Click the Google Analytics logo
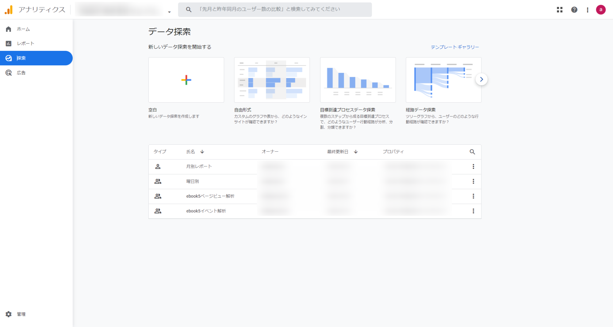This screenshot has width=613, height=327. pyautogui.click(x=9, y=10)
